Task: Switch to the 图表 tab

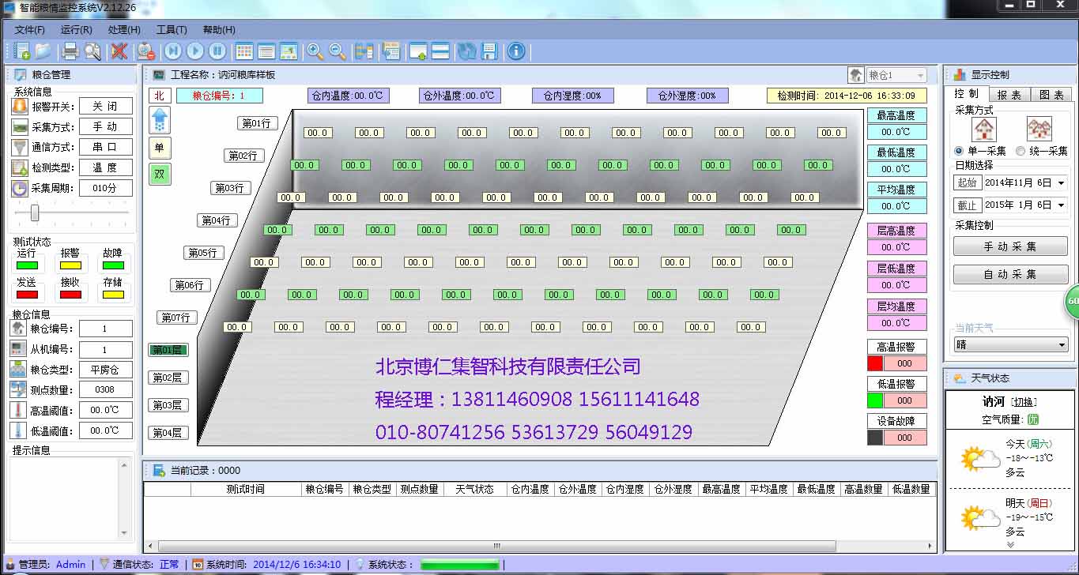Action: pyautogui.click(x=1051, y=94)
